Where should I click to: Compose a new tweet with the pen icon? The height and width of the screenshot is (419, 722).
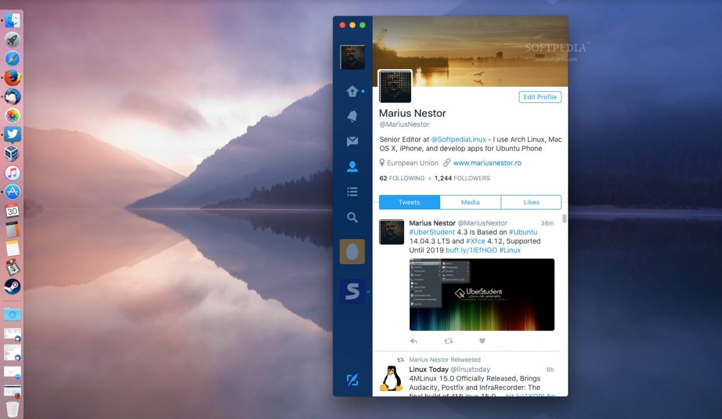pos(352,379)
